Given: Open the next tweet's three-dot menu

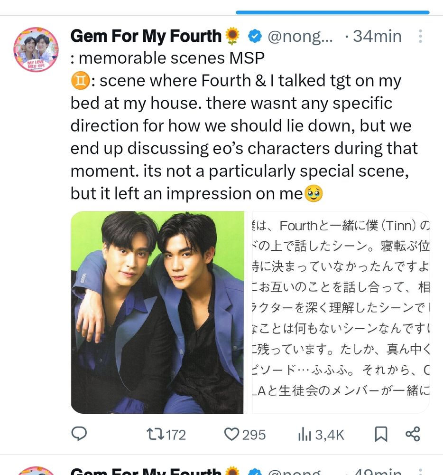Looking at the screenshot, I should pos(420,471).
